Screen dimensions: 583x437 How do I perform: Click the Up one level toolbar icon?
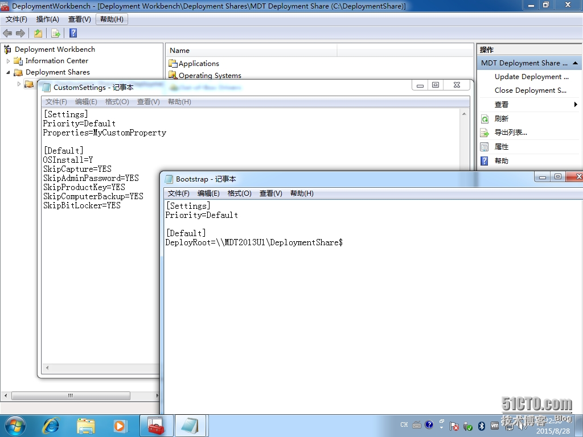coord(38,34)
